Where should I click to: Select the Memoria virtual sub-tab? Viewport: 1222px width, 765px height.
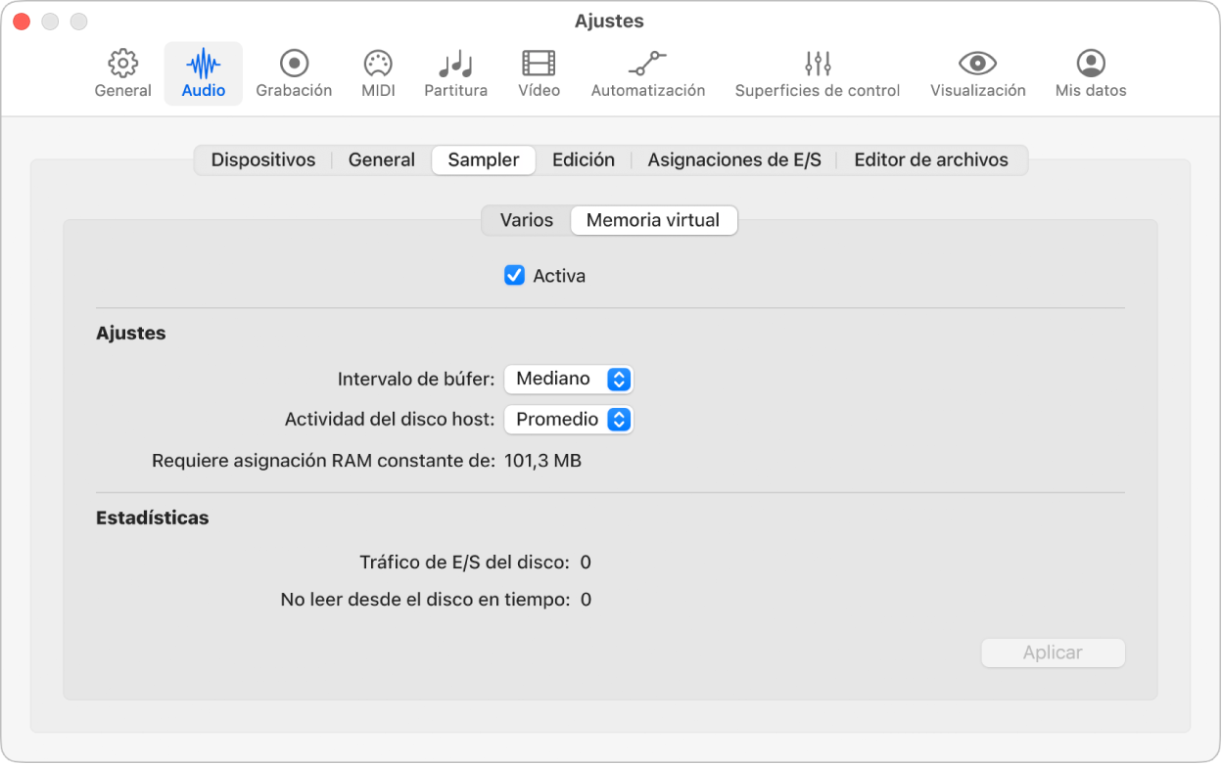(x=653, y=220)
